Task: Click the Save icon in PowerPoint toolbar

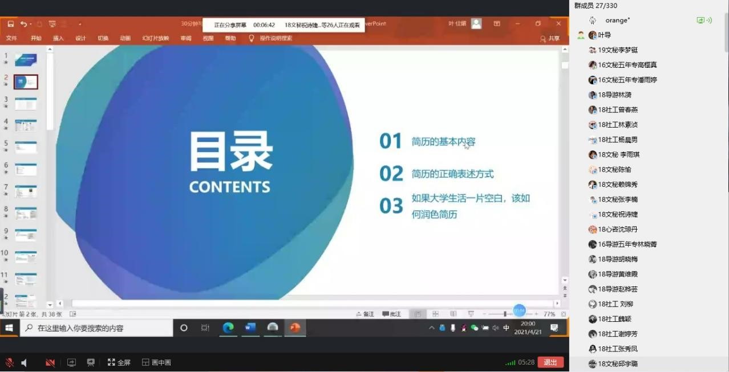Action: (10, 24)
